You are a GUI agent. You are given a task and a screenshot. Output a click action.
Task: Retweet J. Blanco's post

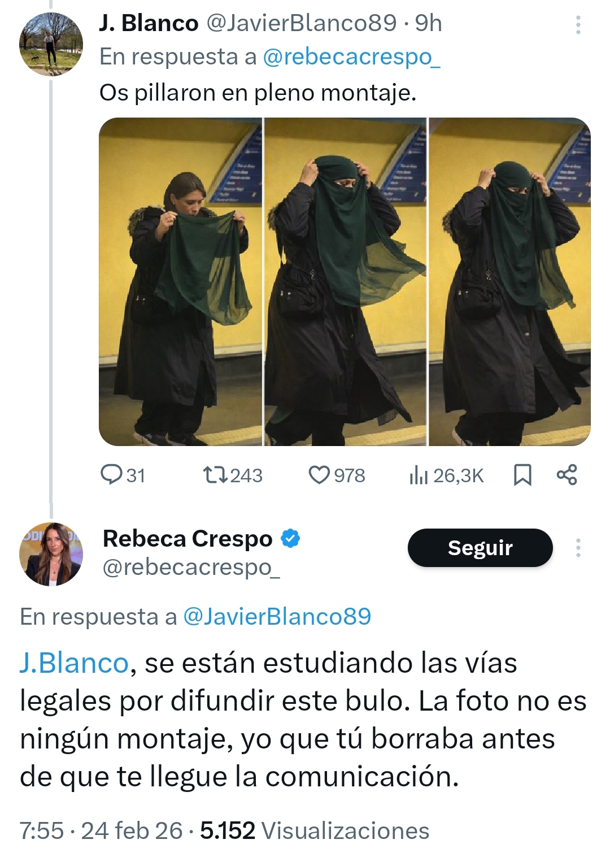click(x=233, y=475)
